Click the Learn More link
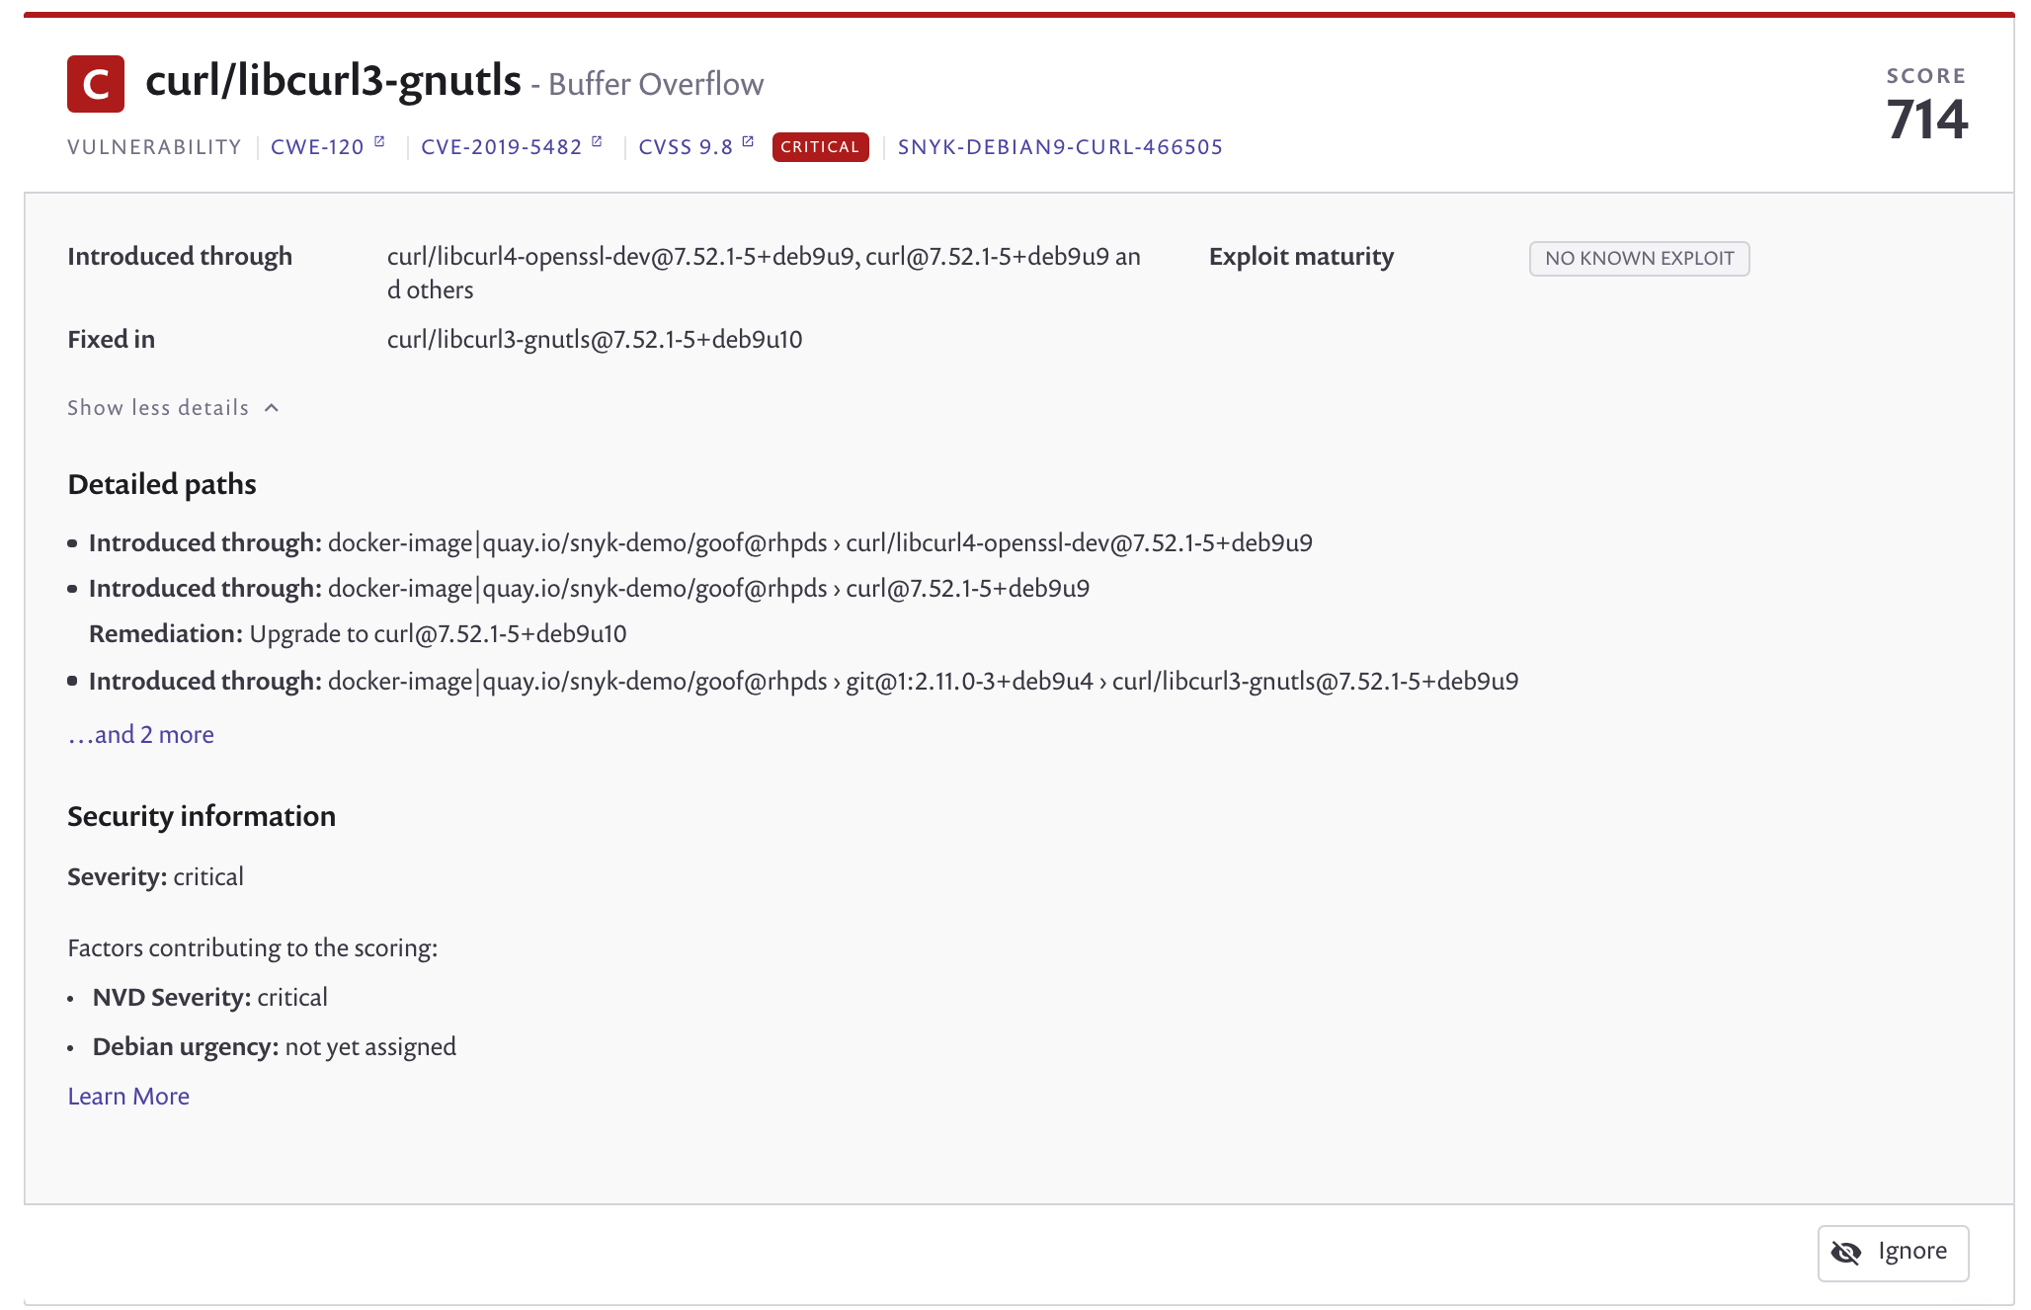This screenshot has width=2031, height=1310. (128, 1097)
